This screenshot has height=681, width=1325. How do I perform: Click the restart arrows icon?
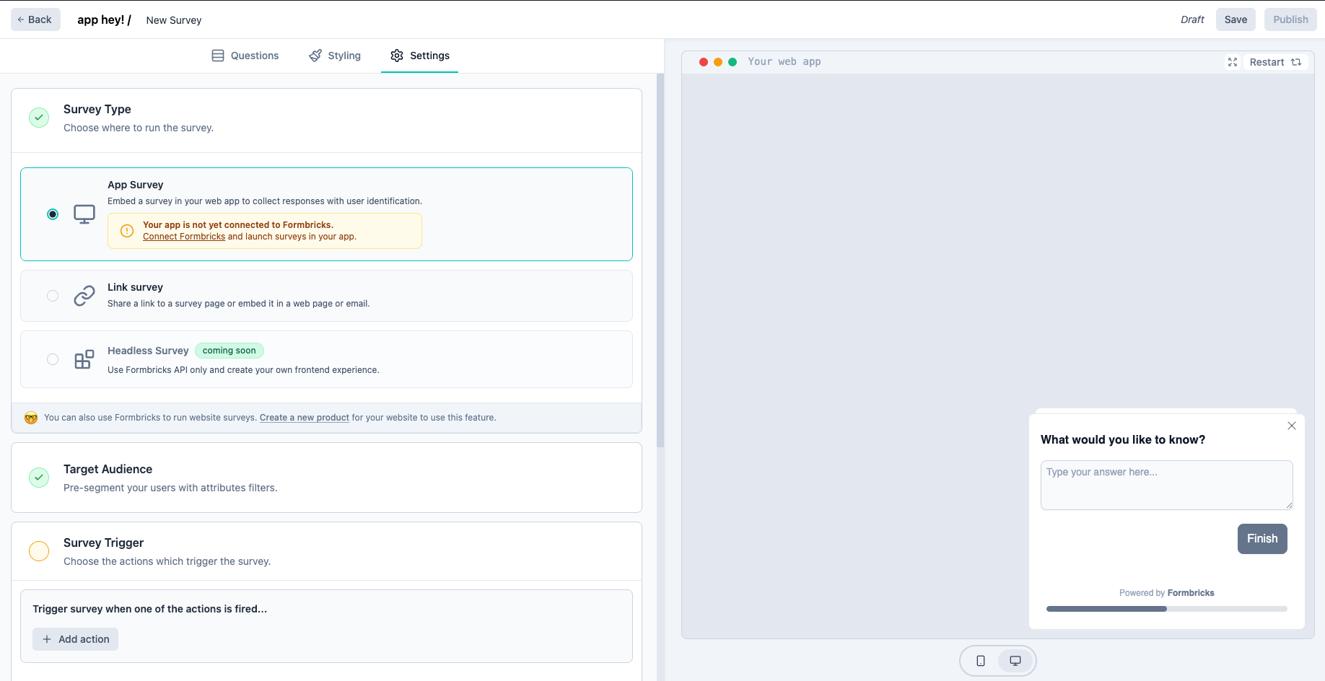(x=1296, y=62)
